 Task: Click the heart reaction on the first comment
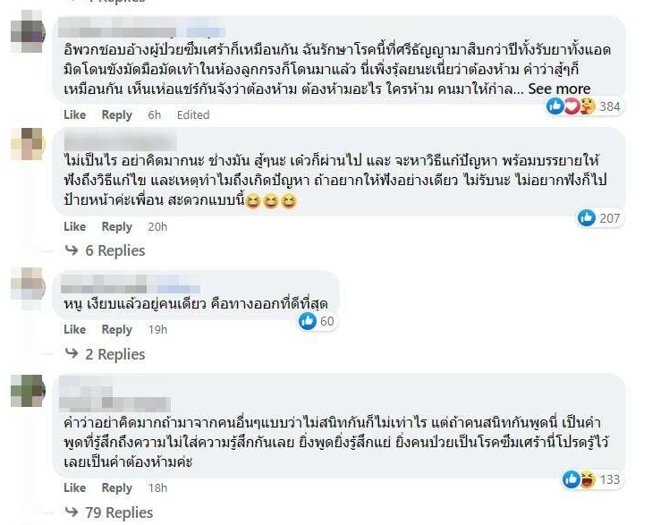point(572,106)
